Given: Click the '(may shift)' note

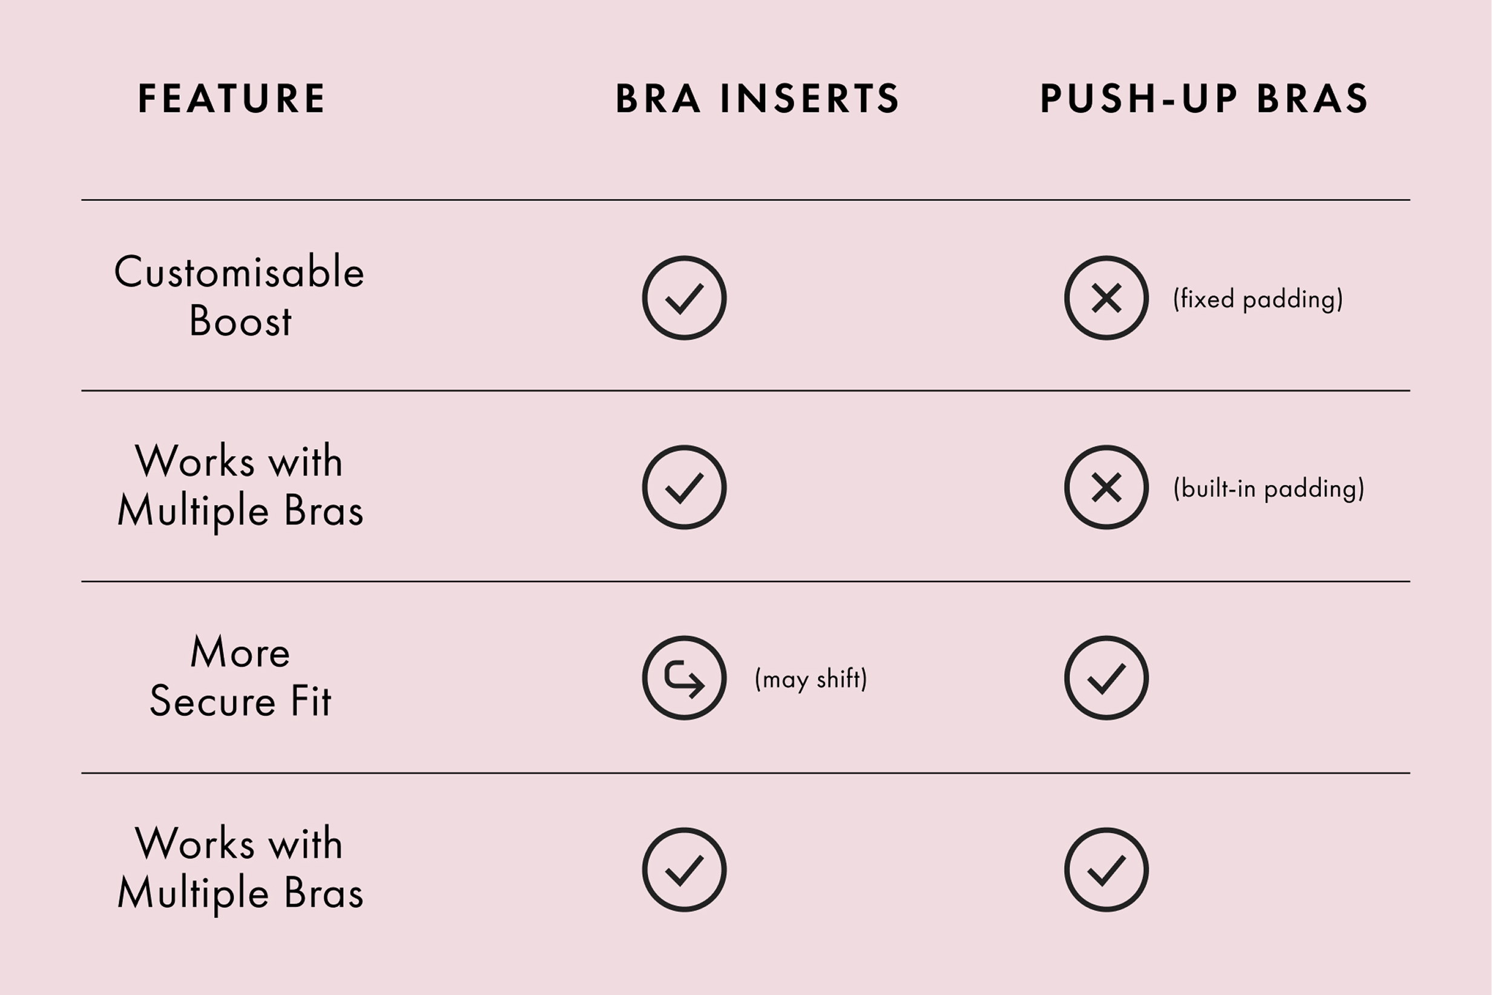Looking at the screenshot, I should pos(810,679).
